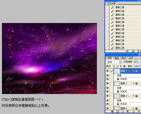The image size is (141, 114).
Task: Hide the bottom 图层 6 layer via eye icon
Action: click(108, 108)
